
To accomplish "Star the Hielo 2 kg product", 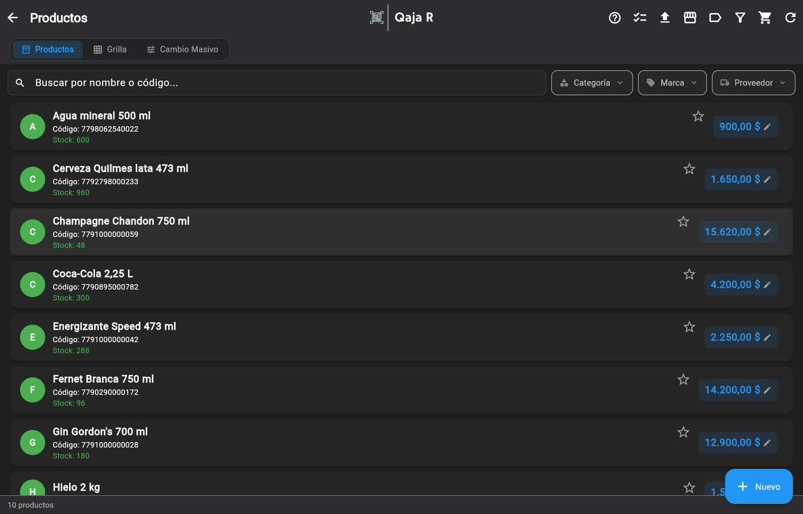I will pos(689,488).
